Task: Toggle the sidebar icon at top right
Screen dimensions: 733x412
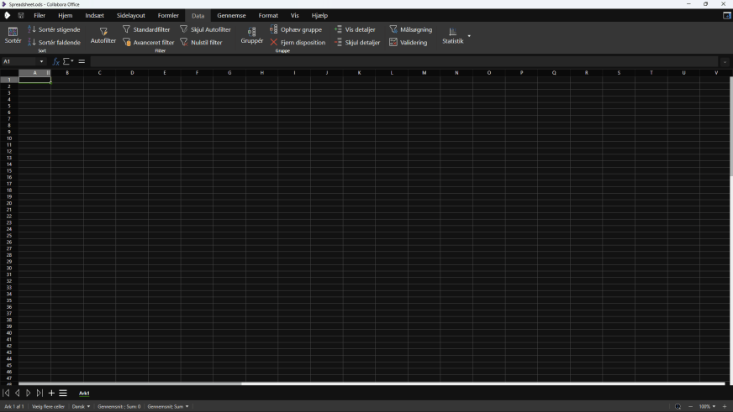Action: pos(726,15)
